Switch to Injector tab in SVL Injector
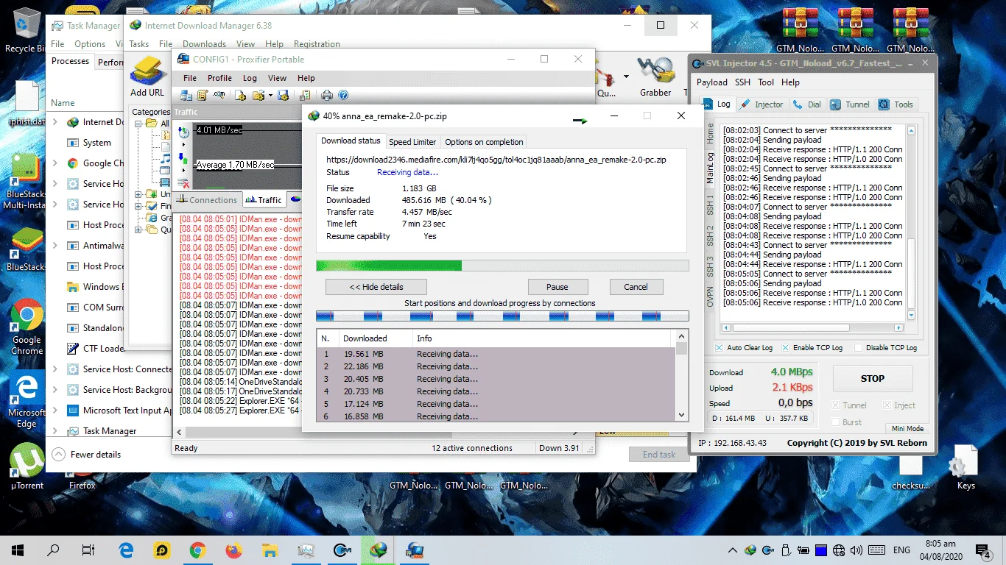 (x=762, y=104)
